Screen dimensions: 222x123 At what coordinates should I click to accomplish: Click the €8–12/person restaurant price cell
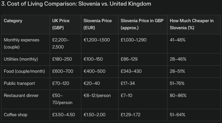[x=97, y=96]
